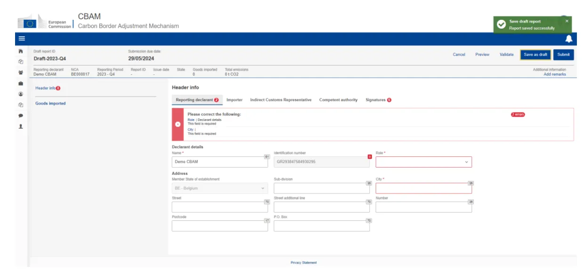583x275 pixels.
Task: Submit the report
Action: tap(563, 55)
